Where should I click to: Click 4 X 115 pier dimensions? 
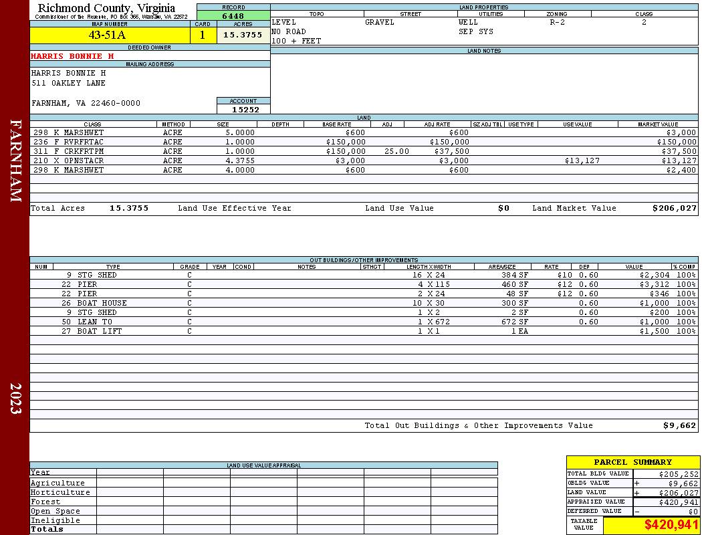tap(434, 284)
